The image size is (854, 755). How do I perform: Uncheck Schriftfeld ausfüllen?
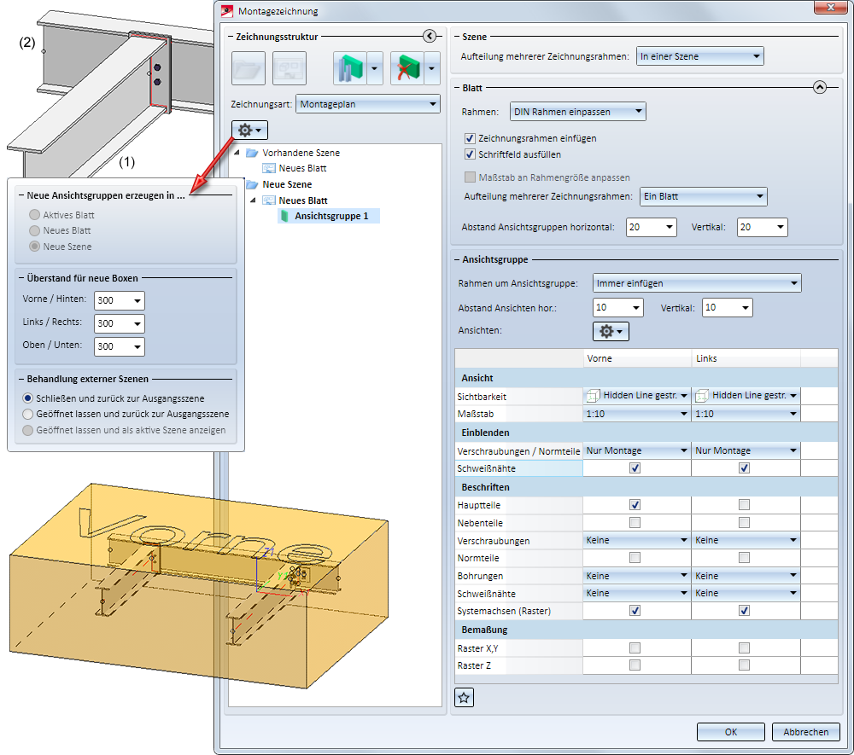(x=470, y=154)
